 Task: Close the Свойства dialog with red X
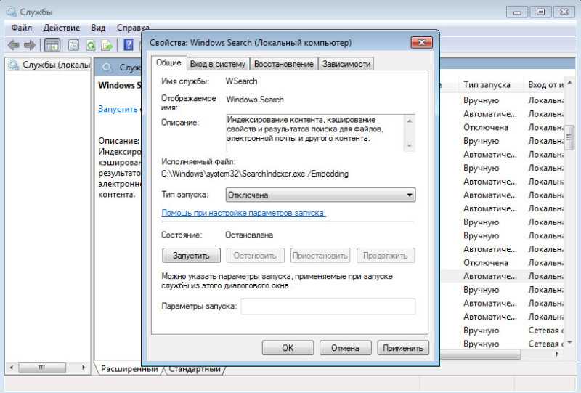[x=422, y=42]
